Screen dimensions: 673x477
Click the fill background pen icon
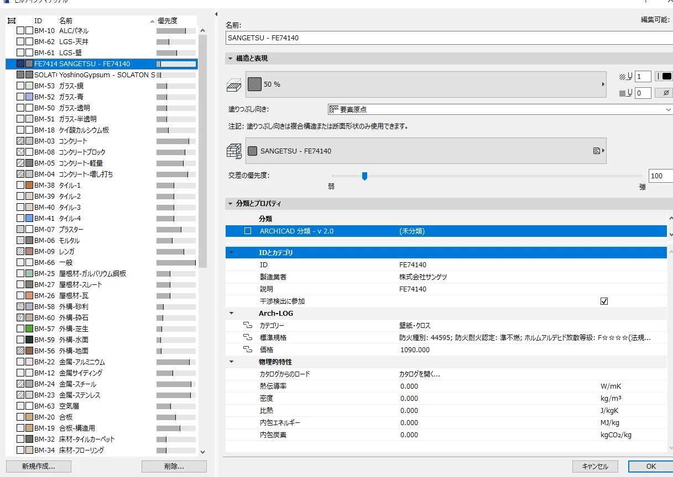pyautogui.click(x=625, y=93)
